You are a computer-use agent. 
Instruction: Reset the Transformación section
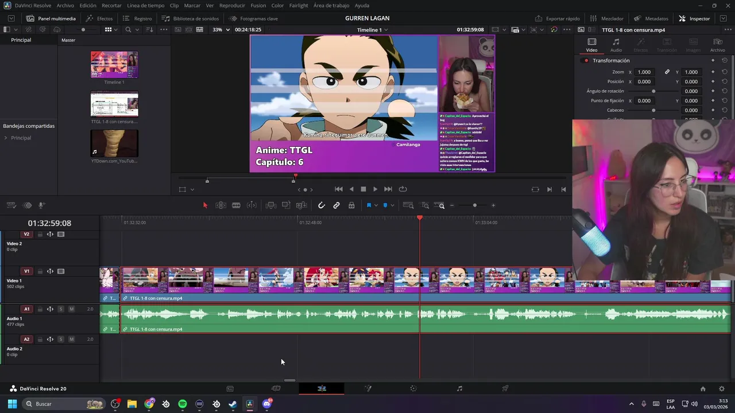tap(725, 60)
